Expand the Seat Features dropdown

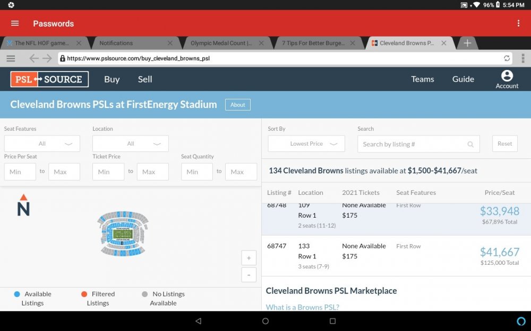42,144
